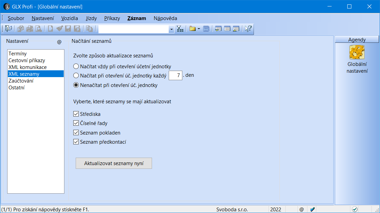Image resolution: width=380 pixels, height=213 pixels.
Task: Expand the arrow beside the folder icon
Action: pos(199,29)
